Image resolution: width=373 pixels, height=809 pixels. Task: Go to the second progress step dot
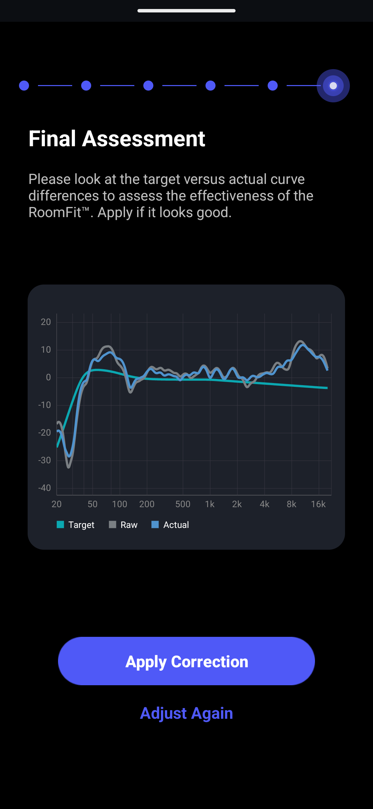click(x=86, y=85)
